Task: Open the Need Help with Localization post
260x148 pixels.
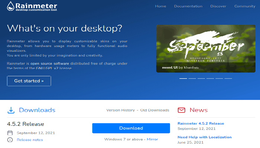Action: (204, 137)
